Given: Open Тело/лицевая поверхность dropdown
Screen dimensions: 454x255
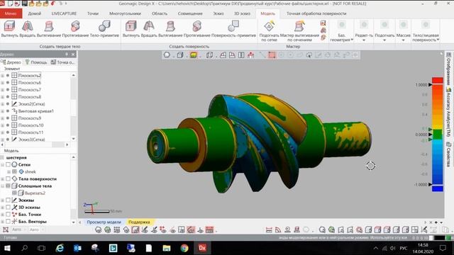Looking at the screenshot, I should 426,31.
